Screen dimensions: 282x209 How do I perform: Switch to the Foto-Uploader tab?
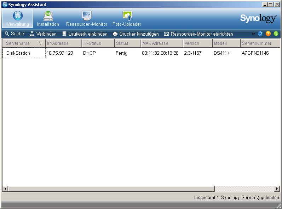coord(127,18)
